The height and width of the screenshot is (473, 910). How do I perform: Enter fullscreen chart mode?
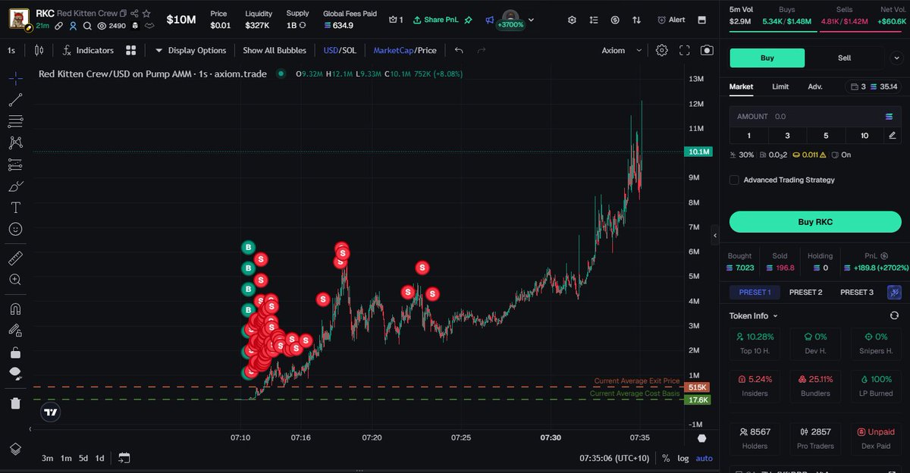coord(685,50)
